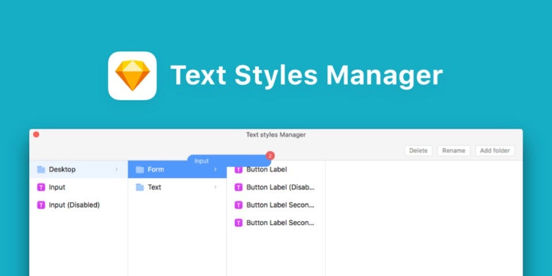This screenshot has height=276, width=552.
Task: Select the Input text style
Action: tap(79, 187)
